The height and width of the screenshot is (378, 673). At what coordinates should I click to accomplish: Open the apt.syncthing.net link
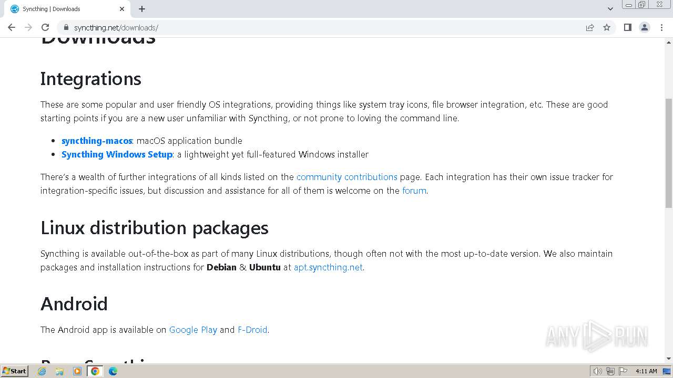click(328, 267)
